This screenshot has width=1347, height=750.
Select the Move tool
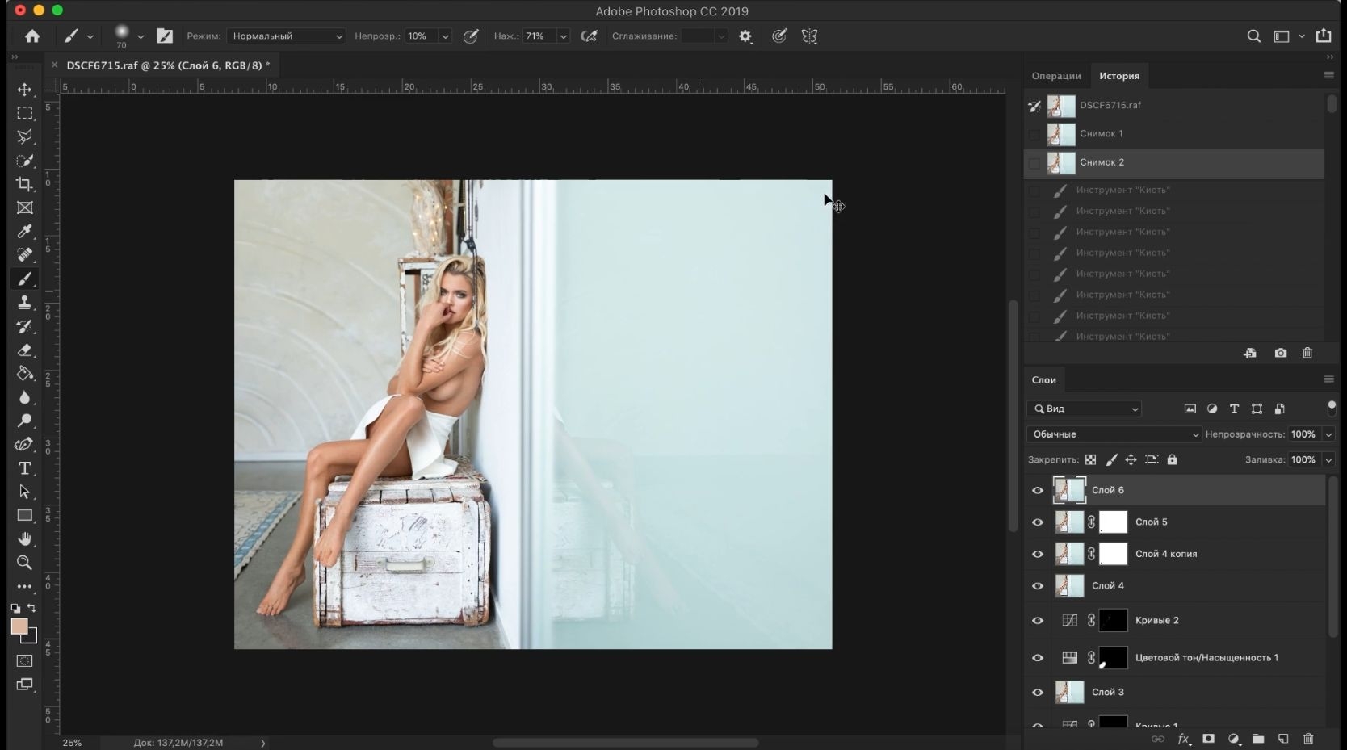point(24,90)
